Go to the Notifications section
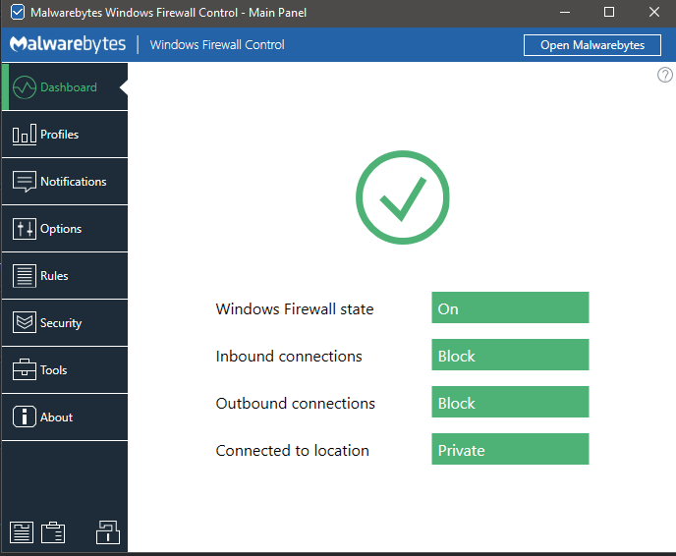The height and width of the screenshot is (556, 676). point(65,182)
